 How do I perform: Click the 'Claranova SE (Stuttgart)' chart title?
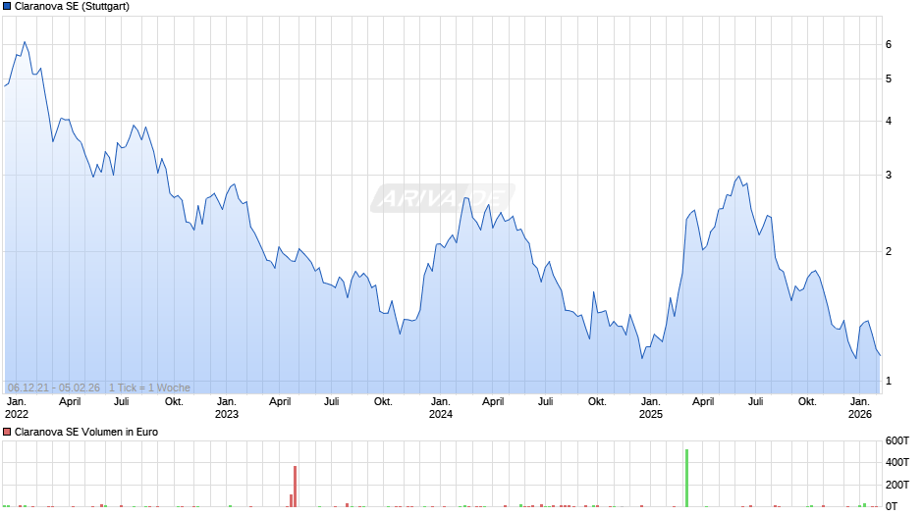tap(72, 7)
